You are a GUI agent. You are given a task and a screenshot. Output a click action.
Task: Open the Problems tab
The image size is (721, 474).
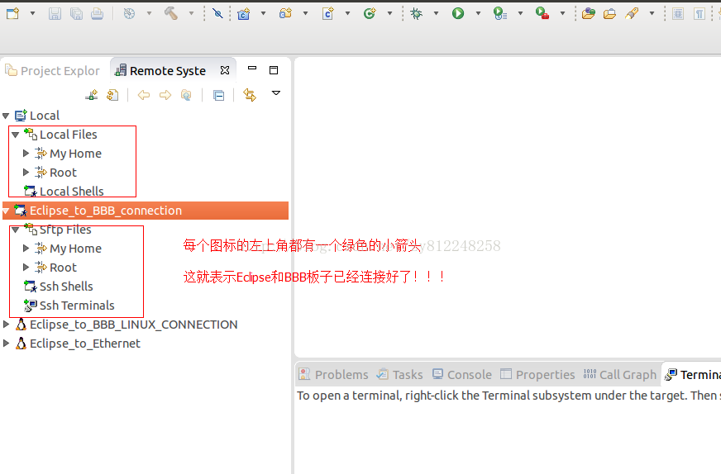[333, 375]
